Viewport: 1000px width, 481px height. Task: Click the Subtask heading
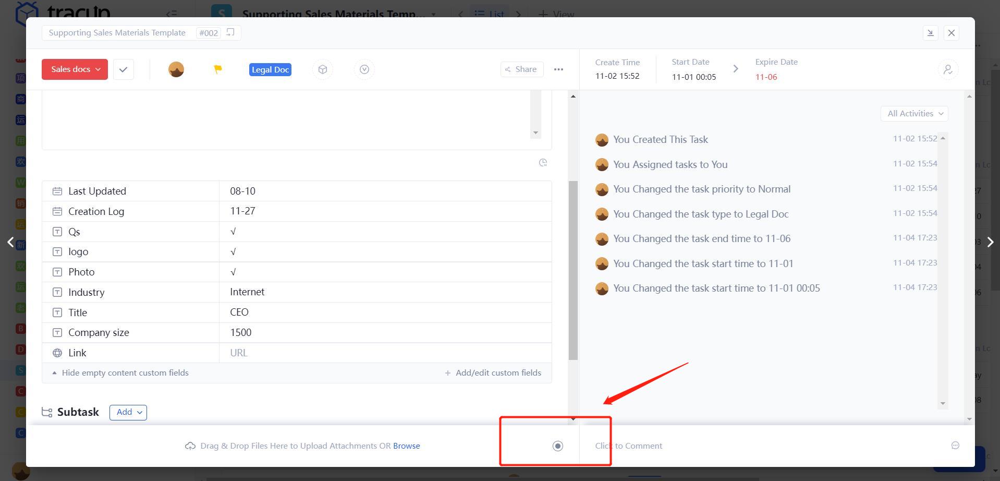coord(78,412)
